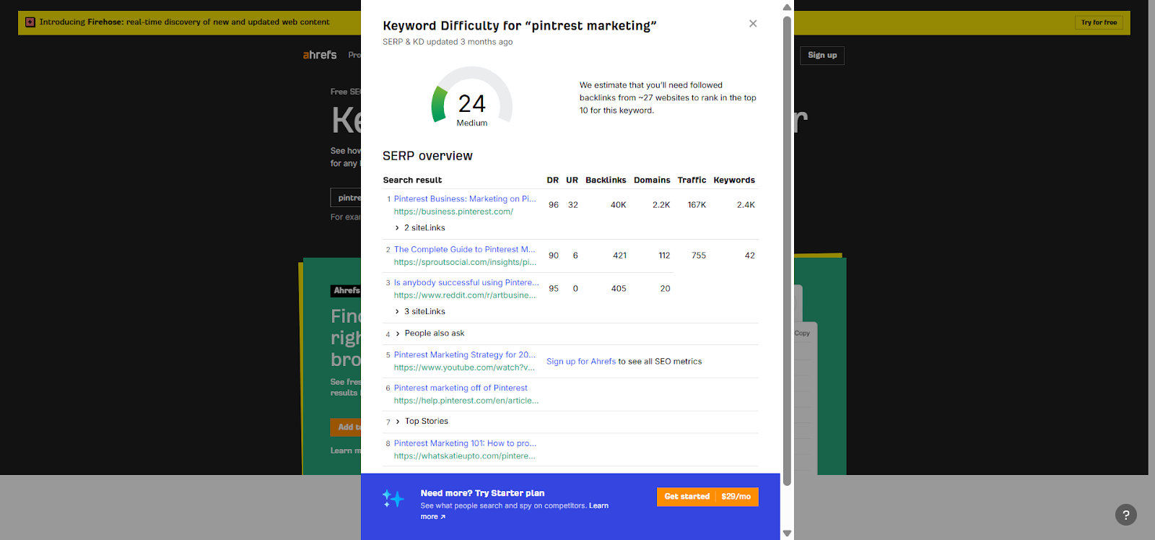Open Pinterest Business: Marketing result title

pos(465,199)
